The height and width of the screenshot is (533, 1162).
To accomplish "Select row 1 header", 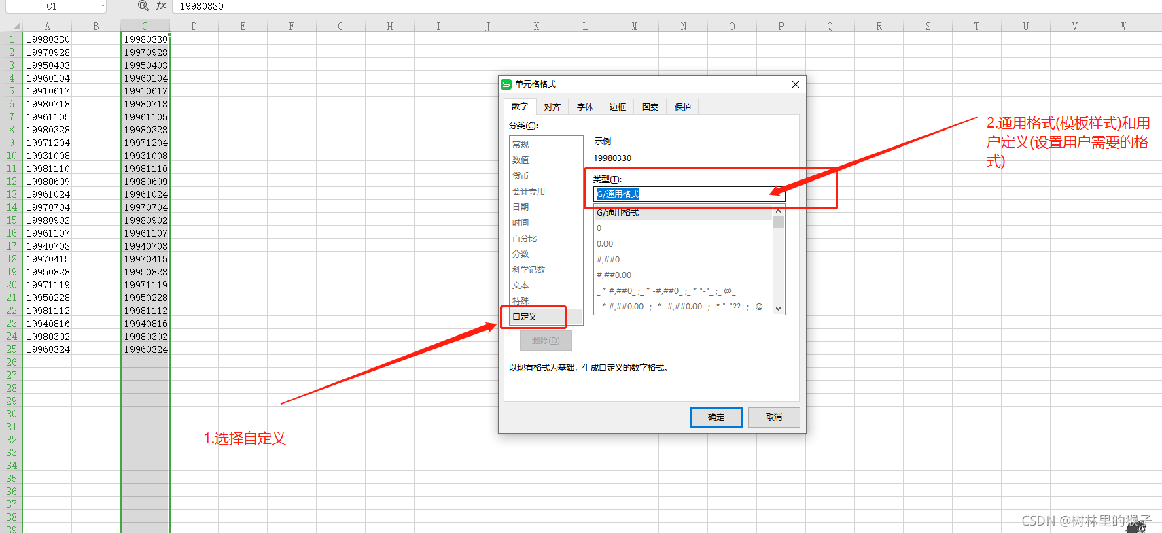I will pos(12,39).
